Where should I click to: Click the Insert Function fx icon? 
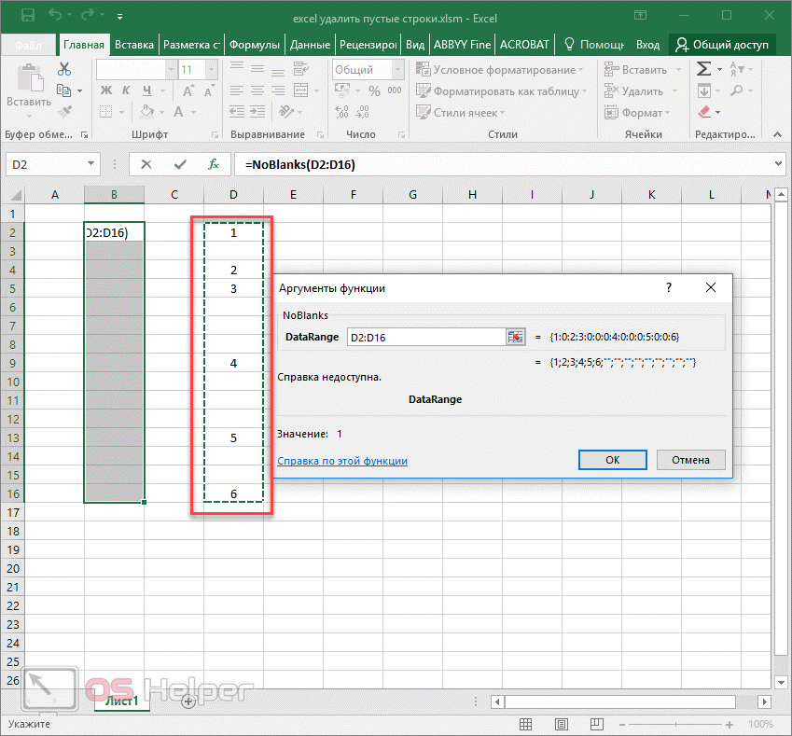(x=214, y=164)
